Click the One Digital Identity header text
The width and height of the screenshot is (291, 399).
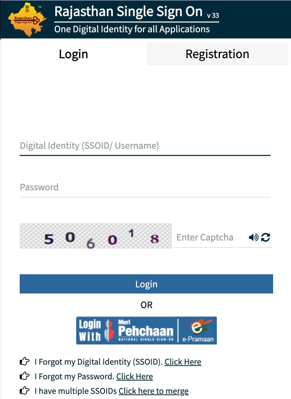132,29
